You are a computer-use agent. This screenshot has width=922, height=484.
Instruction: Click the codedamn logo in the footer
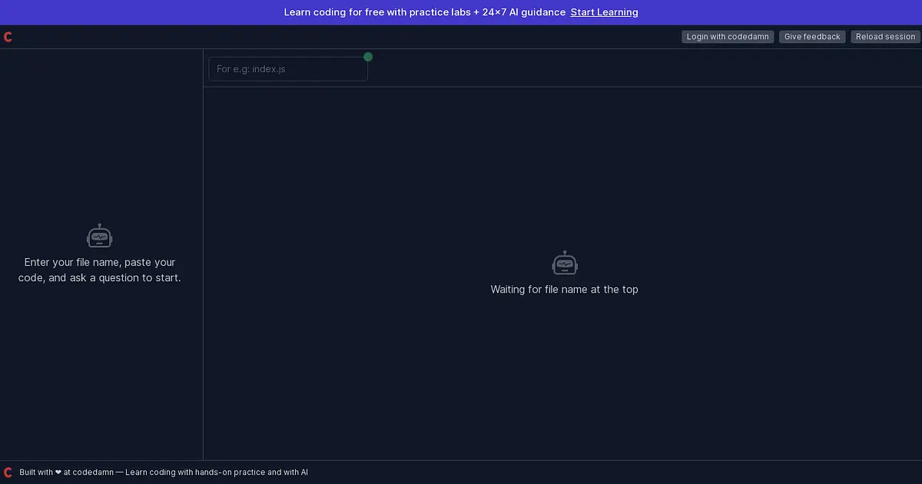pos(8,472)
